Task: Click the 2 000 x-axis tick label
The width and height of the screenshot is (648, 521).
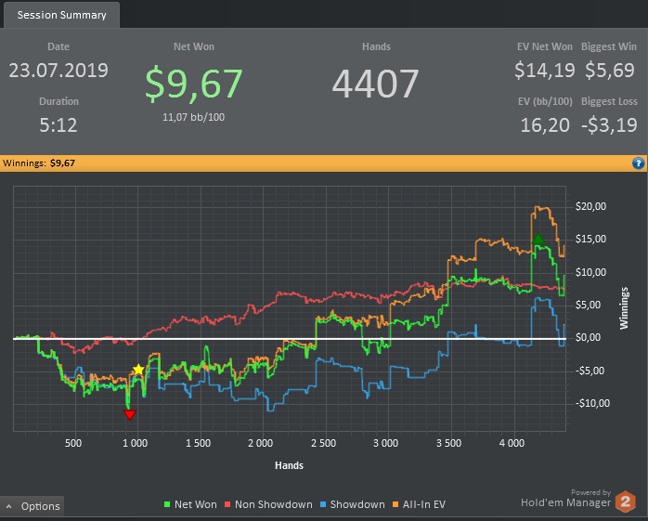Action: coord(260,443)
